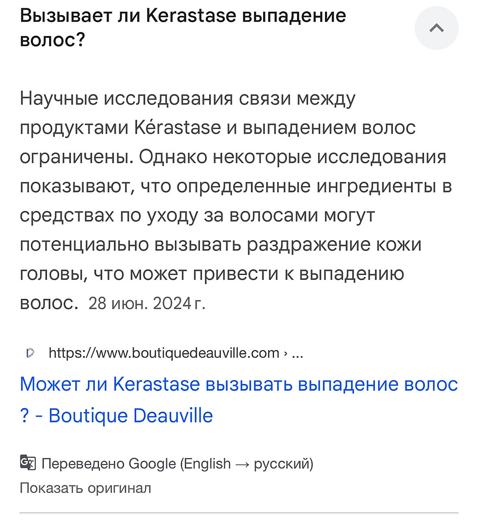Click 'русский' in the translation note
The image size is (478, 522).
[x=283, y=464]
